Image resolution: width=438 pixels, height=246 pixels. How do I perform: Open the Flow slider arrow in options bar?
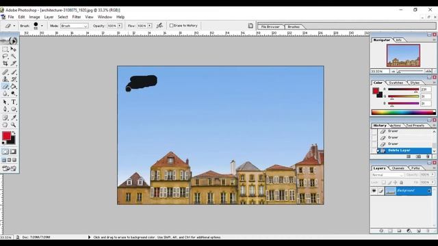pos(150,26)
